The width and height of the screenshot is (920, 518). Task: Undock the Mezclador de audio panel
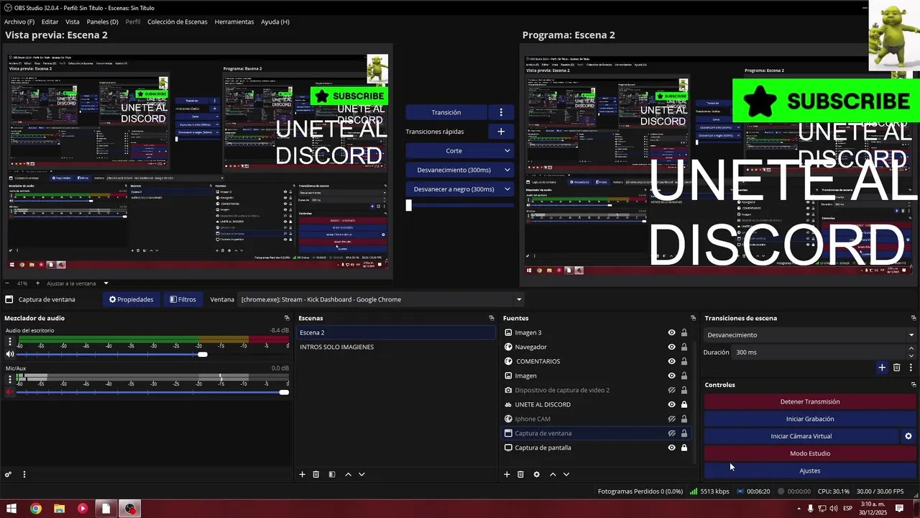[x=287, y=318]
